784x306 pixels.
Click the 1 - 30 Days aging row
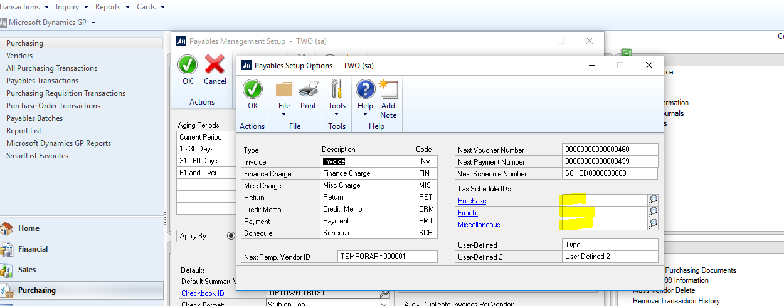pyautogui.click(x=206, y=149)
